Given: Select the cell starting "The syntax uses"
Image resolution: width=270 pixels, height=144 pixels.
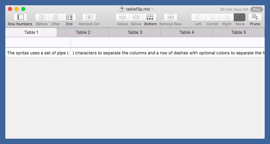Looking at the screenshot, I should coord(38,52).
